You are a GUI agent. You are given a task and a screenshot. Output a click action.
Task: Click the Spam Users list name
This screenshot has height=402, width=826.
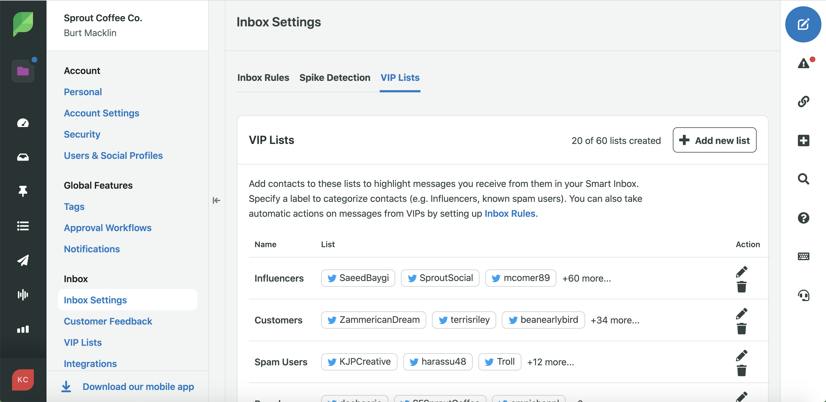pos(281,362)
